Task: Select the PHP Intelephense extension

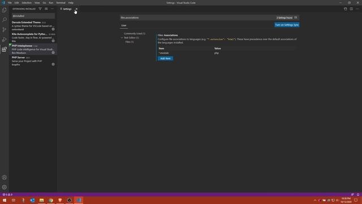Action: click(x=33, y=49)
